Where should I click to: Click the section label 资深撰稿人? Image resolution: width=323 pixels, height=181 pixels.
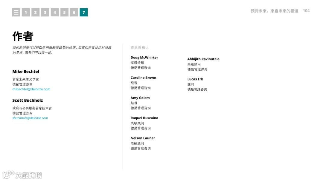[139, 48]
